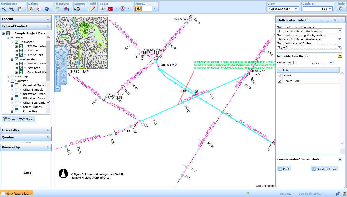Click the Send by Email button

pos(324,169)
